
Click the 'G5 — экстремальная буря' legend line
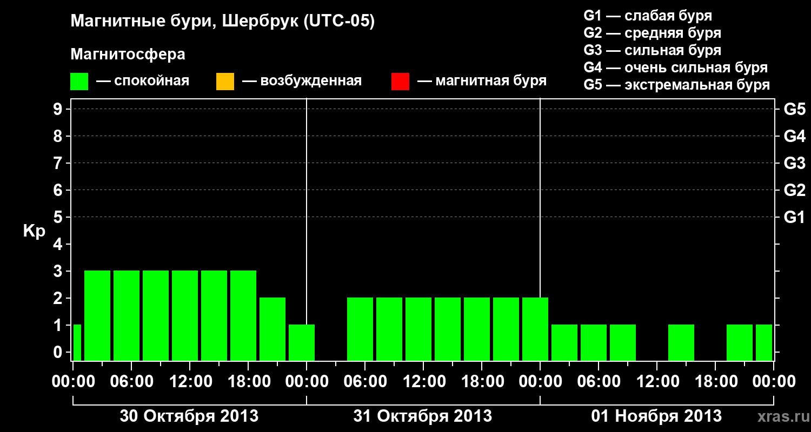coord(677,85)
